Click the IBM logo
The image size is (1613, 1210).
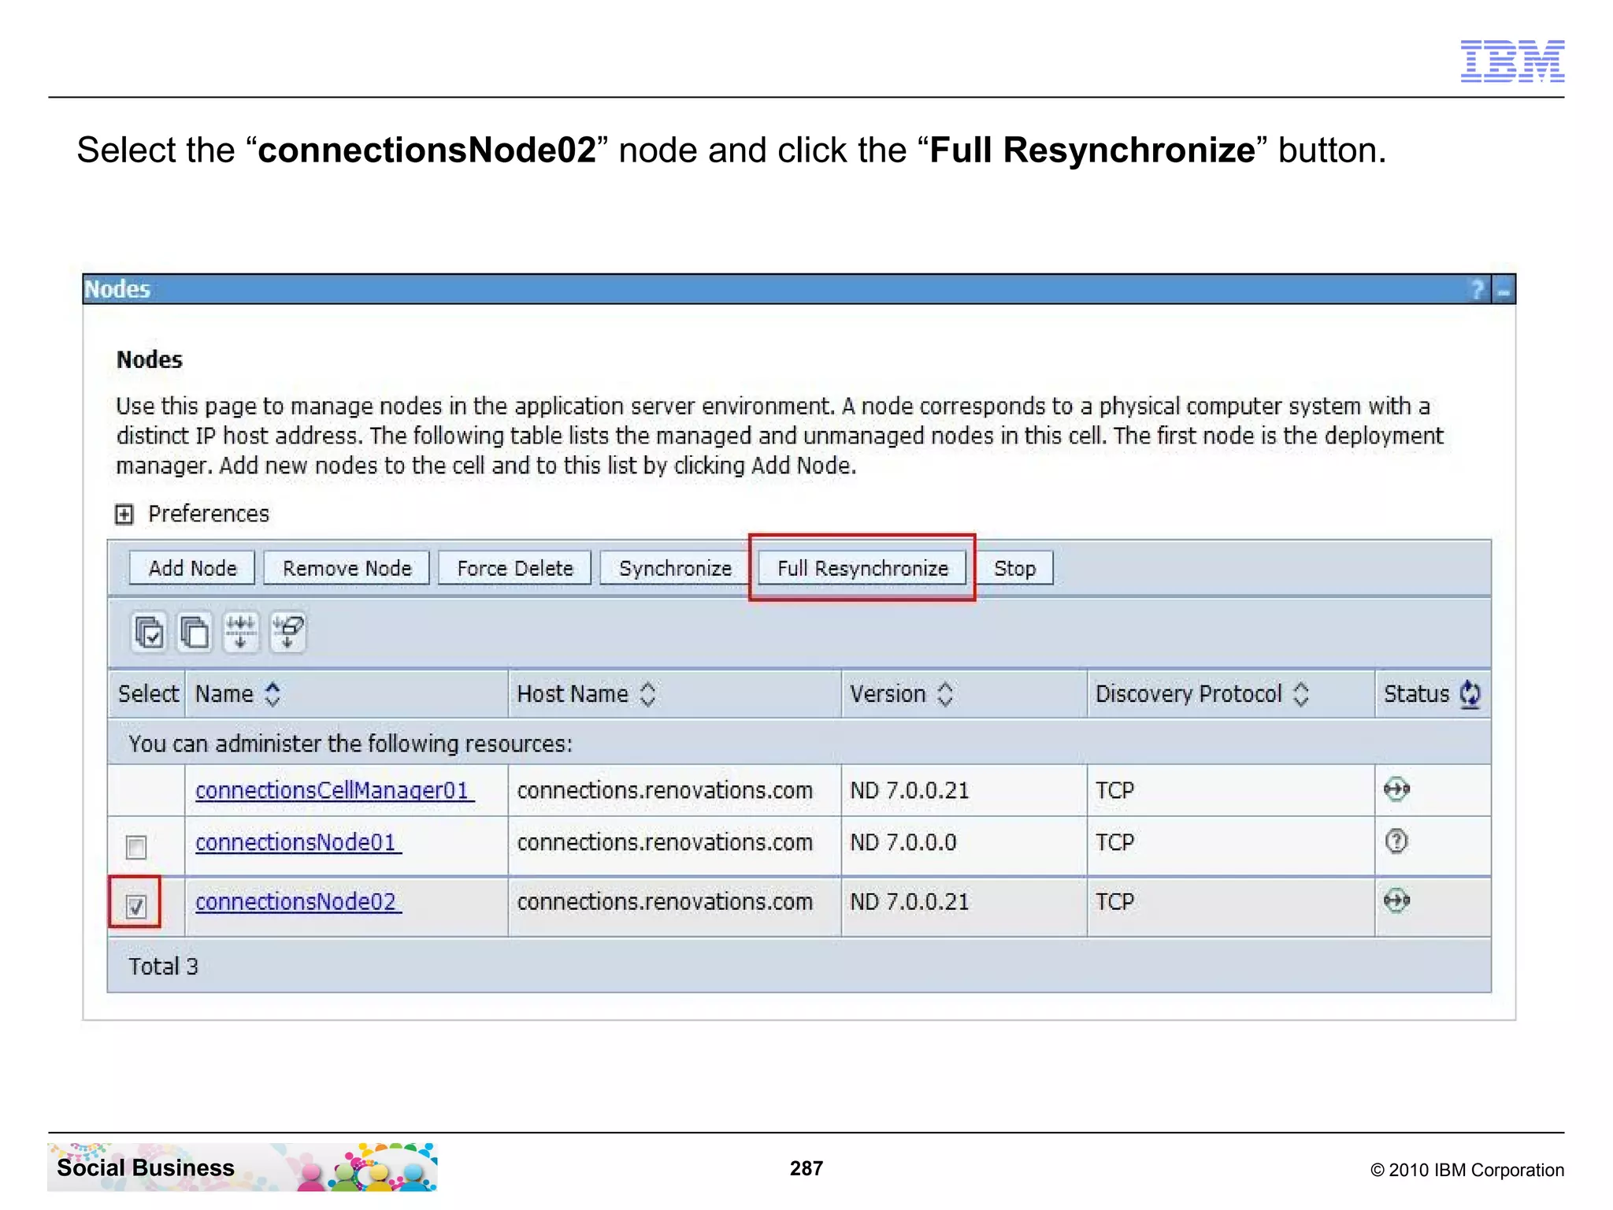pyautogui.click(x=1512, y=61)
